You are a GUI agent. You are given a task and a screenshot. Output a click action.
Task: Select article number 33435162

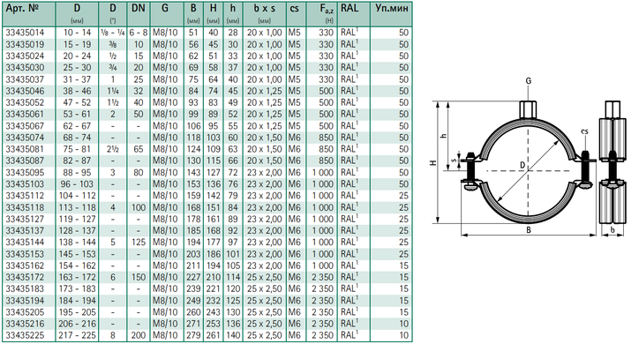point(25,265)
